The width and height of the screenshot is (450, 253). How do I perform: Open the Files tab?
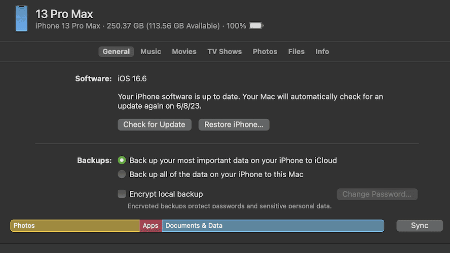(296, 52)
